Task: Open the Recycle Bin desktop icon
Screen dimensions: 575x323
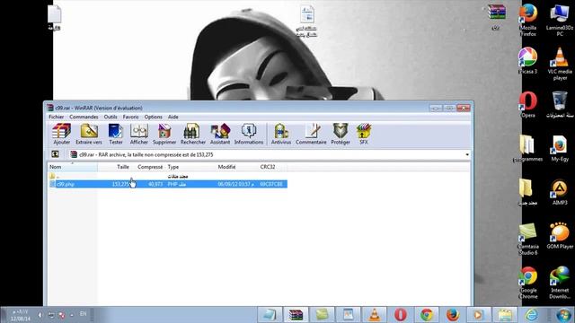Action: click(x=560, y=105)
